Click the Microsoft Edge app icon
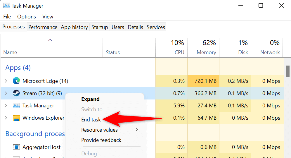291x158 pixels. 16,81
